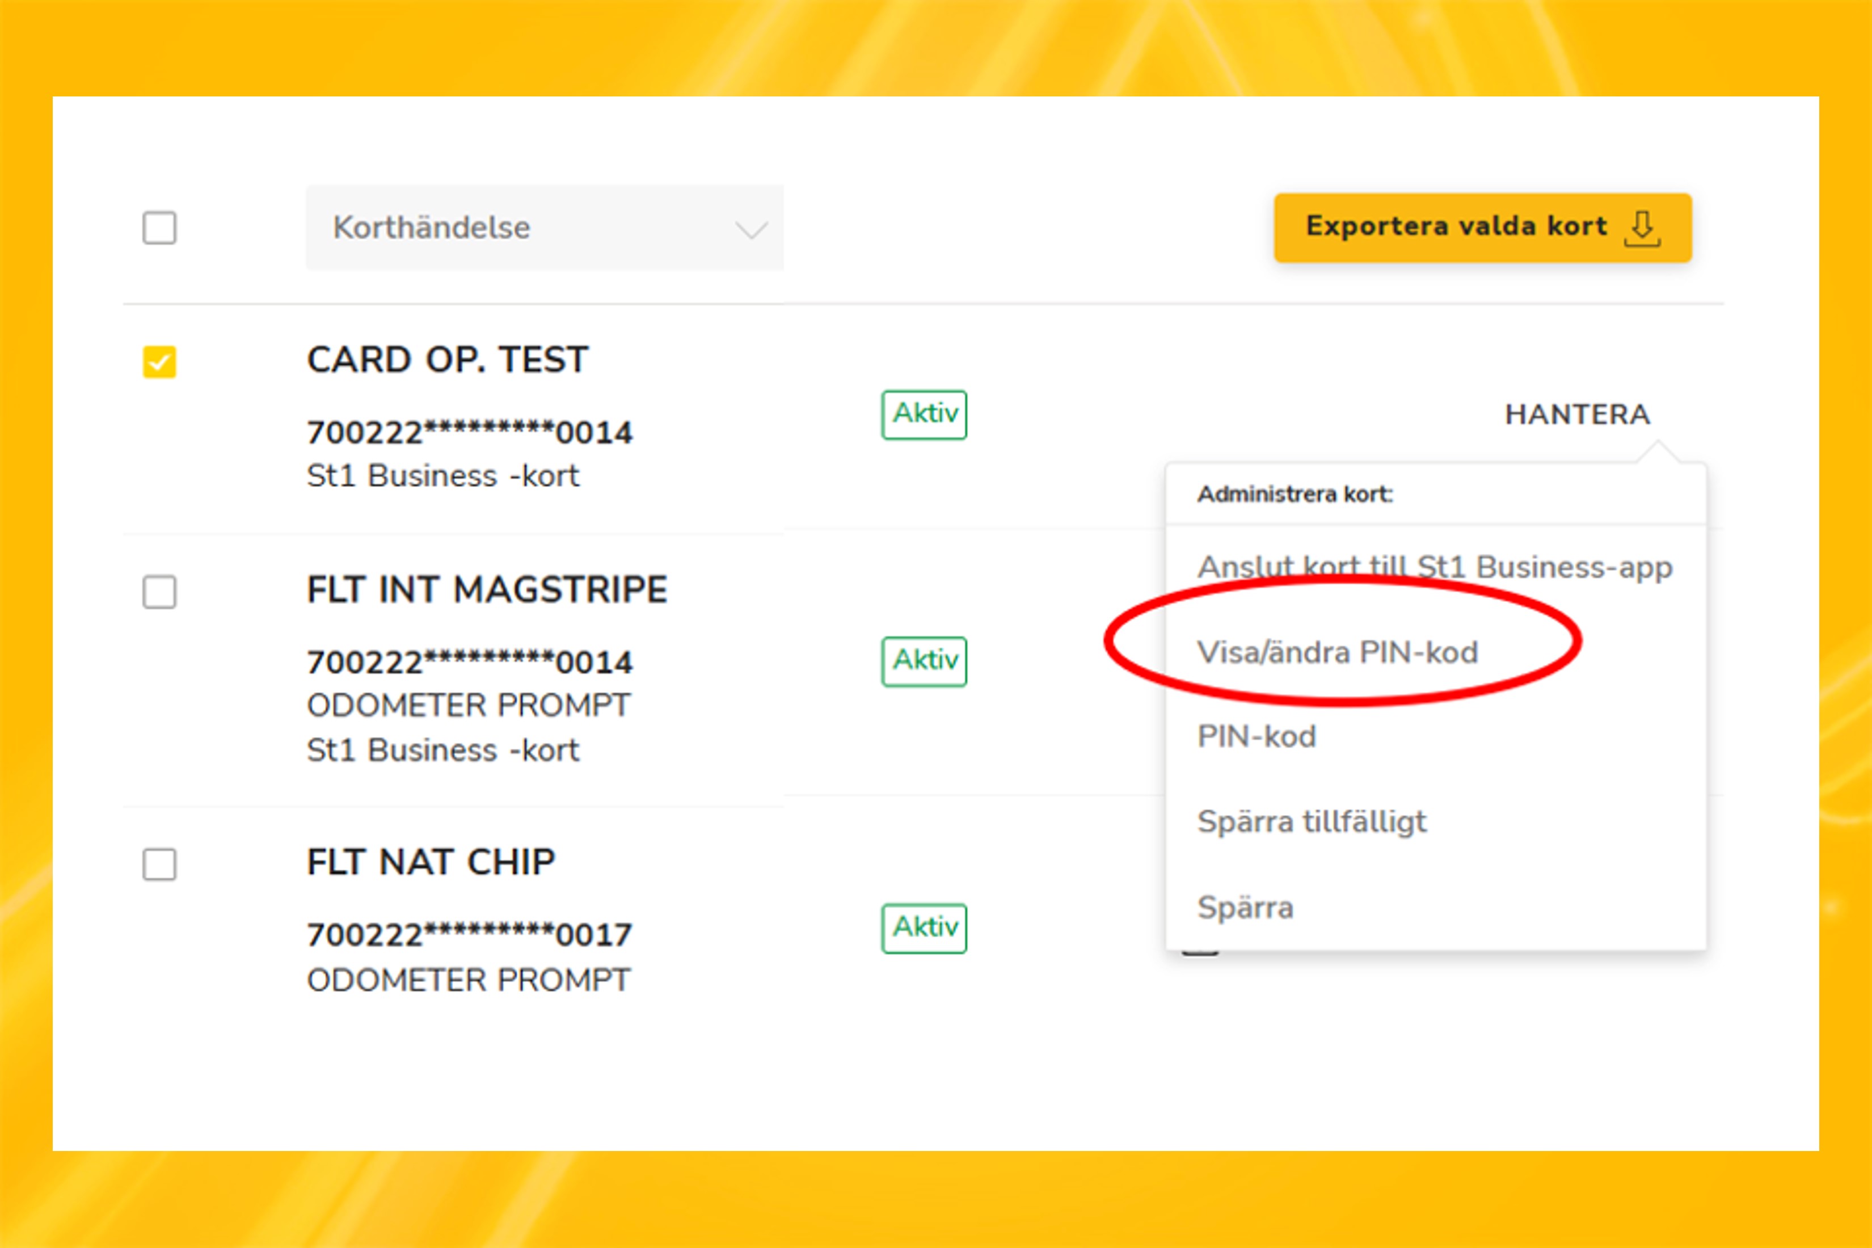1872x1248 pixels.
Task: Click the Aktiv badge for FLT INT MAGSTRIPE
Action: (924, 661)
